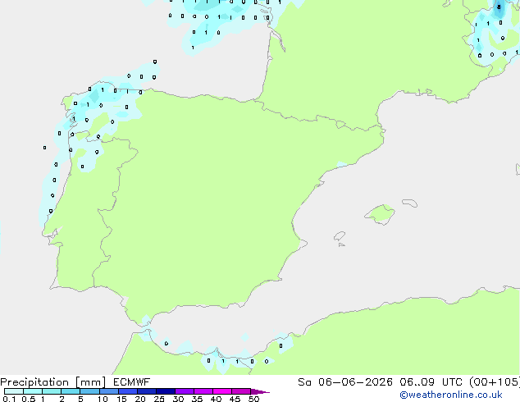Viewport: 520px width, 402px height.
Task: Click the '(00+105)' forecast offset text
Action: pos(495,382)
